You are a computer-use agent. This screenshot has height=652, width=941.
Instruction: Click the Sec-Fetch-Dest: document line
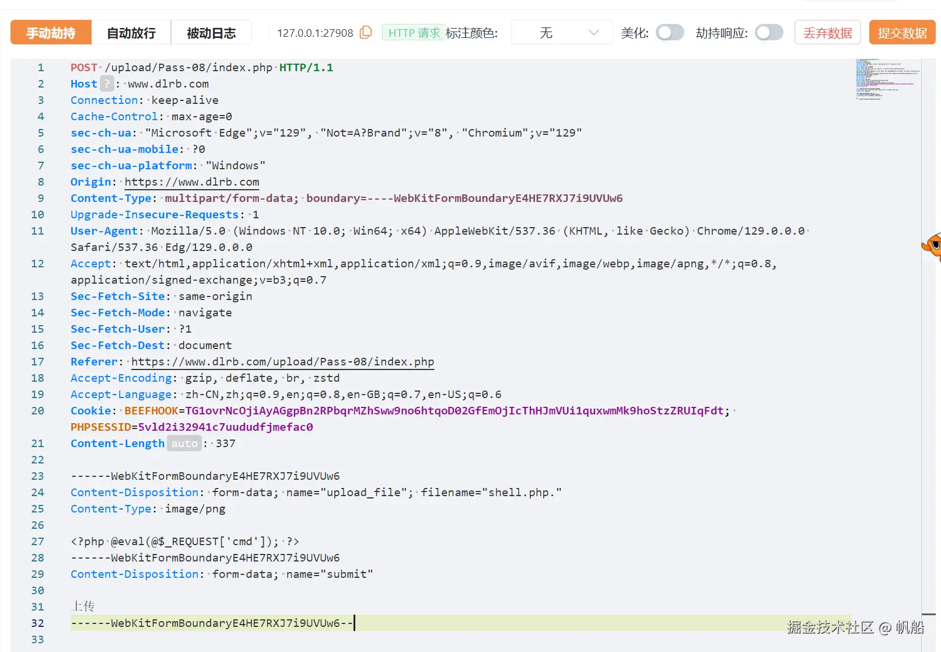pyautogui.click(x=151, y=345)
